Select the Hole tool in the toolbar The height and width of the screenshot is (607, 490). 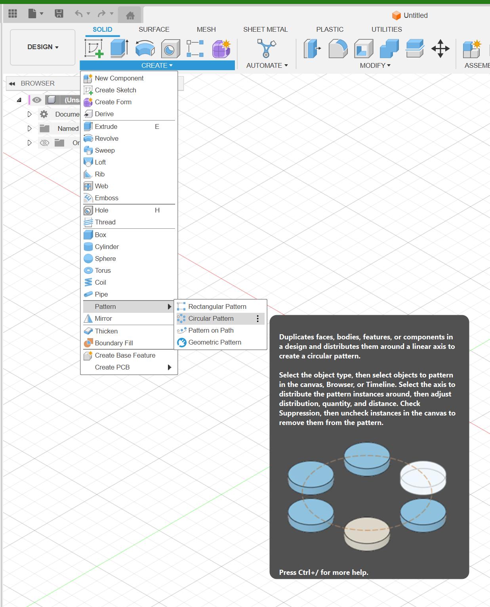pyautogui.click(x=170, y=48)
